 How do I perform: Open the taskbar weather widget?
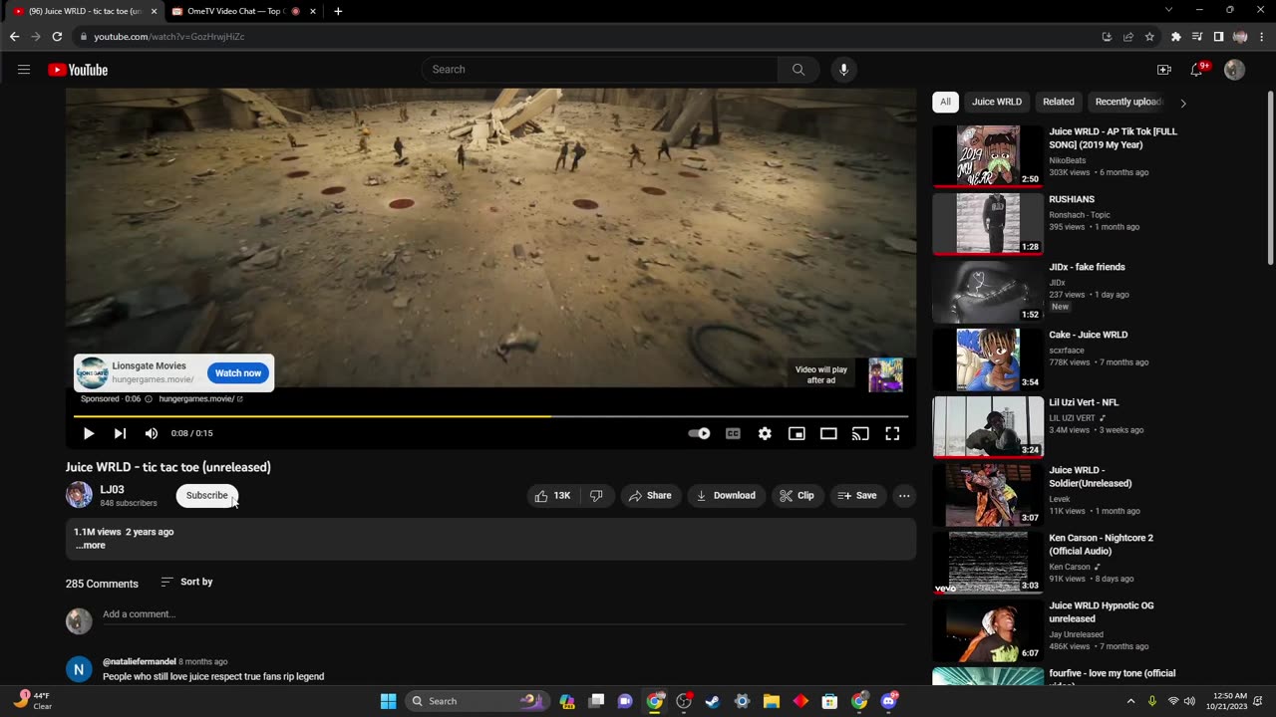[33, 701]
